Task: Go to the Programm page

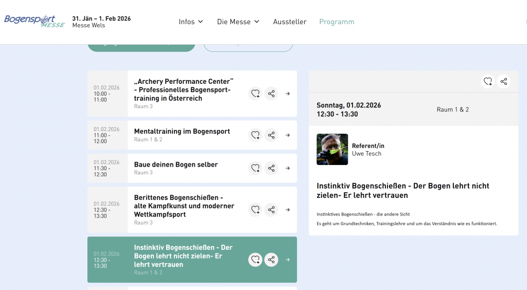Action: click(337, 22)
